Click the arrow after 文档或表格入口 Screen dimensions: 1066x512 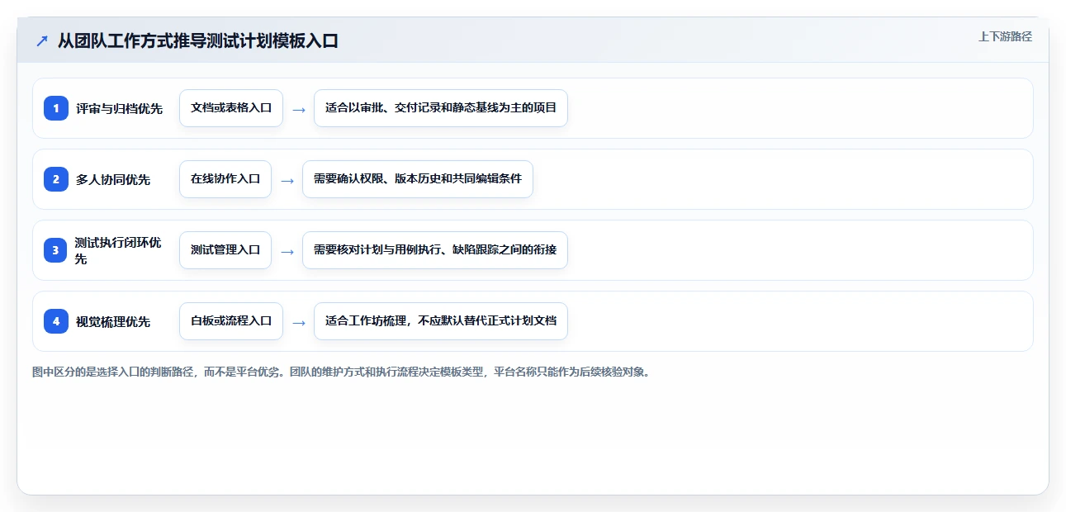(299, 109)
